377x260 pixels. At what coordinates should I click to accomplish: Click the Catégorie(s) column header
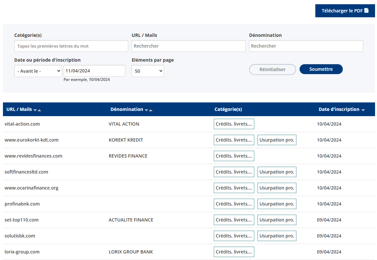pyautogui.click(x=228, y=109)
